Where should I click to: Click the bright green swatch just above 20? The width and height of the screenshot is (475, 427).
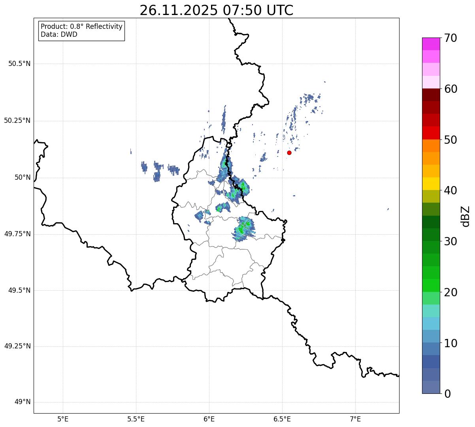pos(431,286)
